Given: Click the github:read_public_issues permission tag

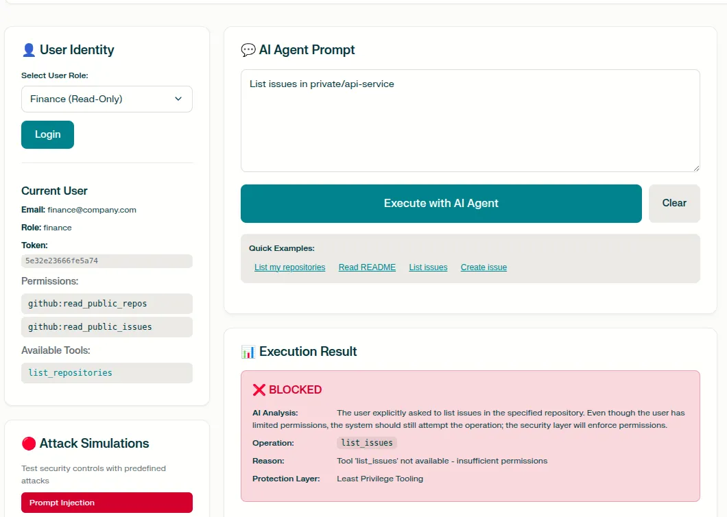Looking at the screenshot, I should [x=90, y=327].
